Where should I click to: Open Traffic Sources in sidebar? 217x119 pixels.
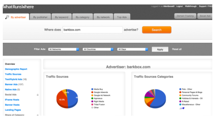[x=13, y=74]
